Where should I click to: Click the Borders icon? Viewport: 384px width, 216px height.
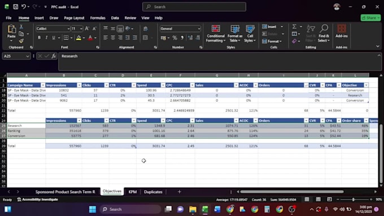coord(66,38)
